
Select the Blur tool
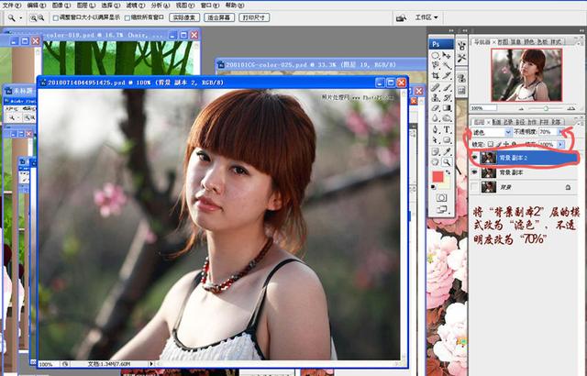[436, 118]
